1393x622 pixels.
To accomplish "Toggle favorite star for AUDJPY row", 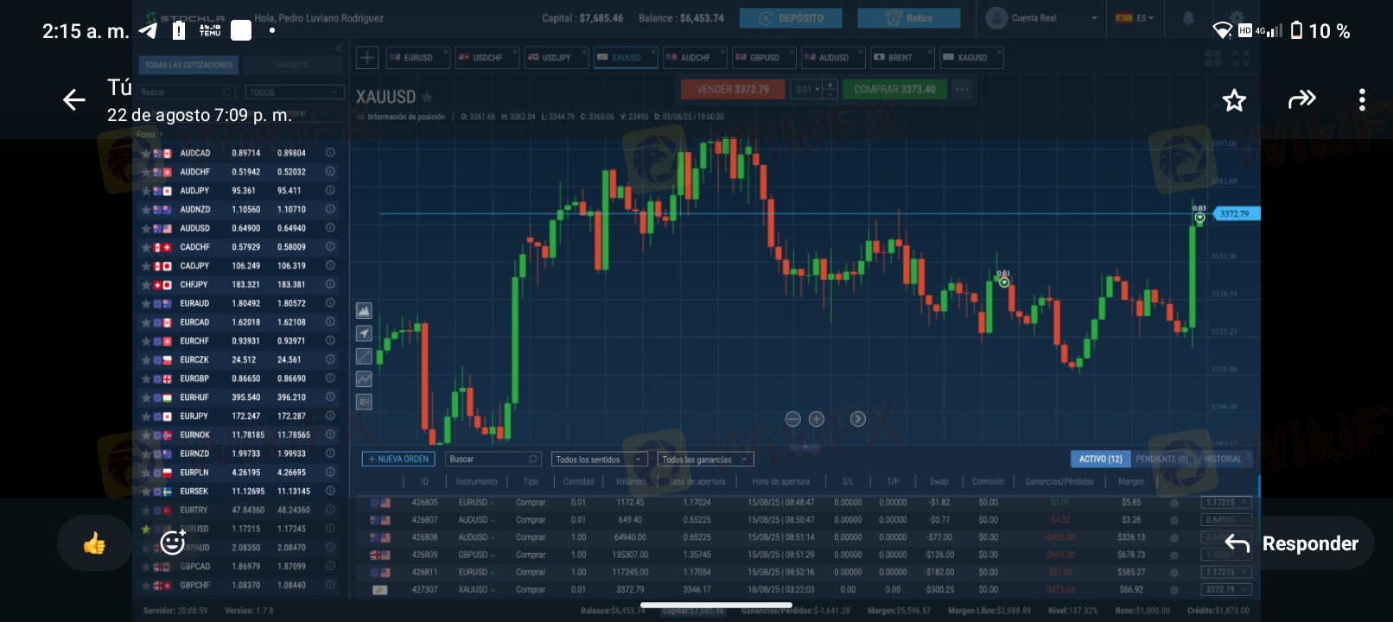I will (146, 191).
